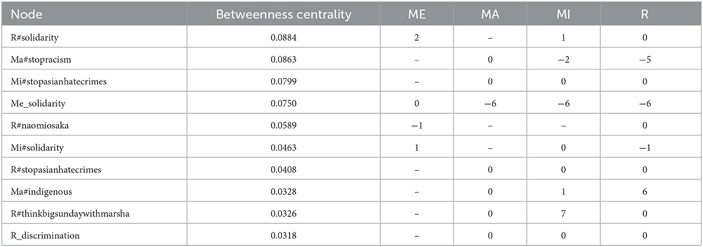
Task: Select the Betweenness centrality column header
Action: [283, 15]
